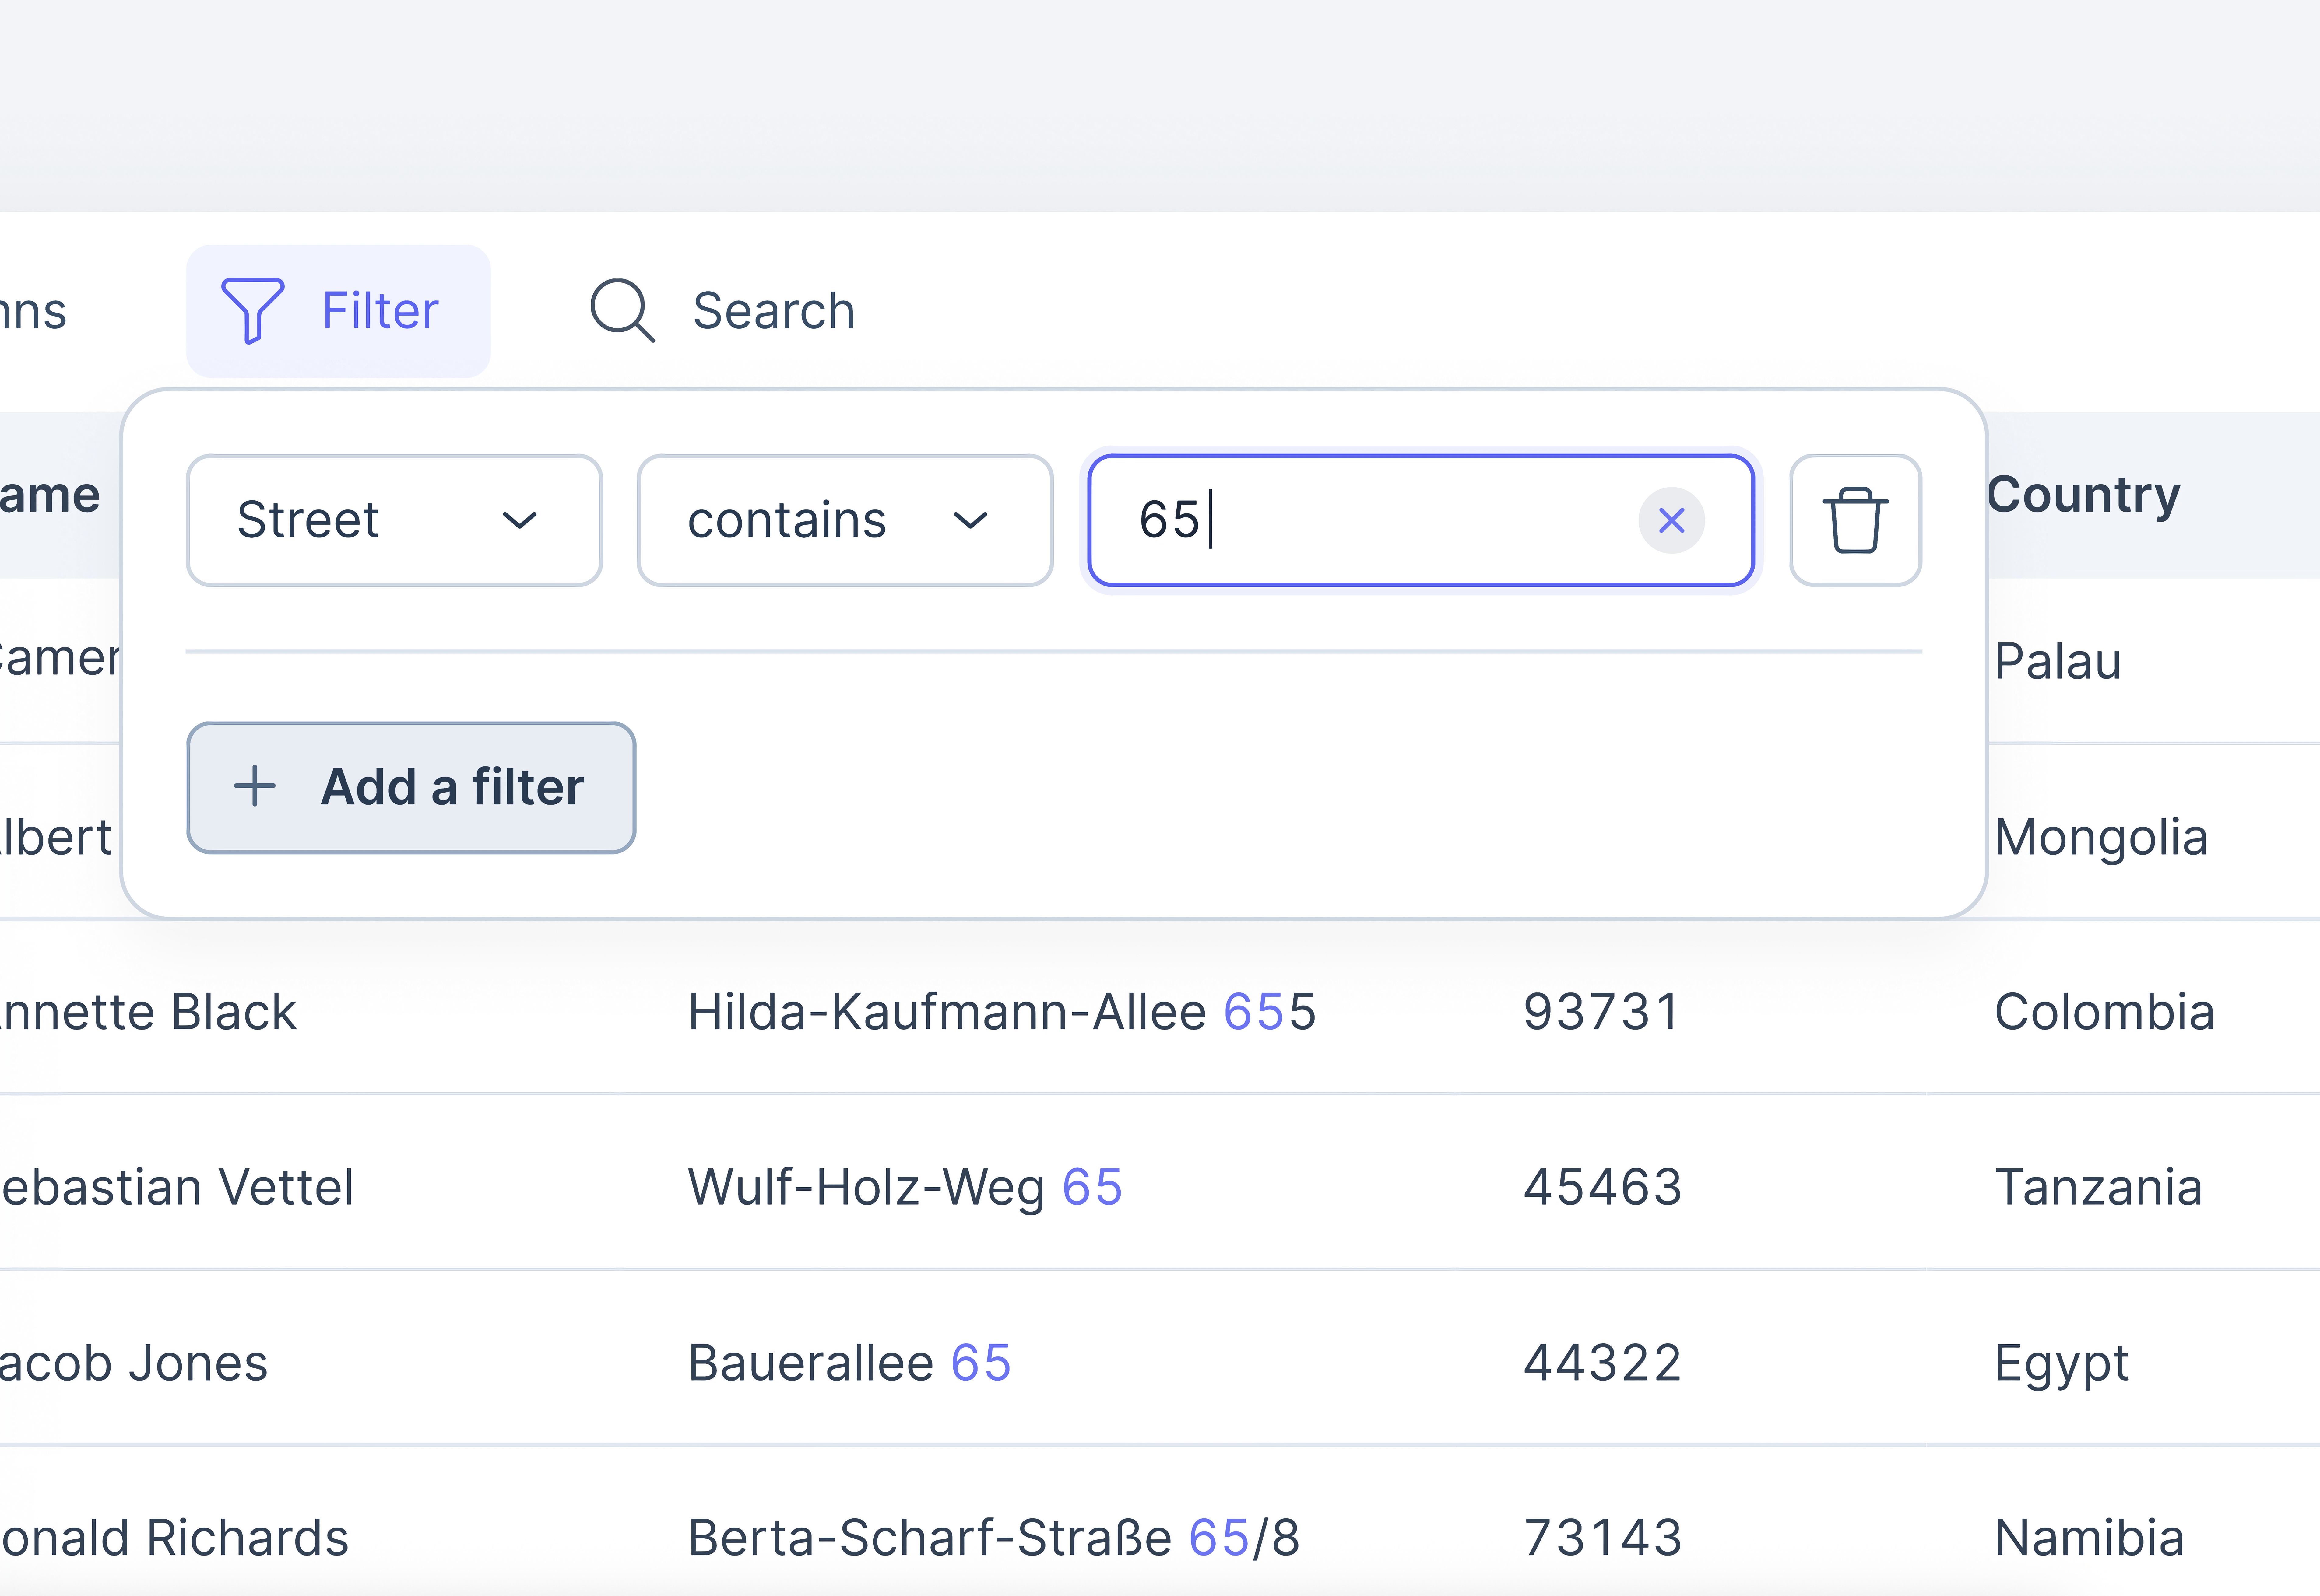The height and width of the screenshot is (1596, 2320).
Task: Click the Bauerallee 65 address cell
Action: click(x=848, y=1362)
